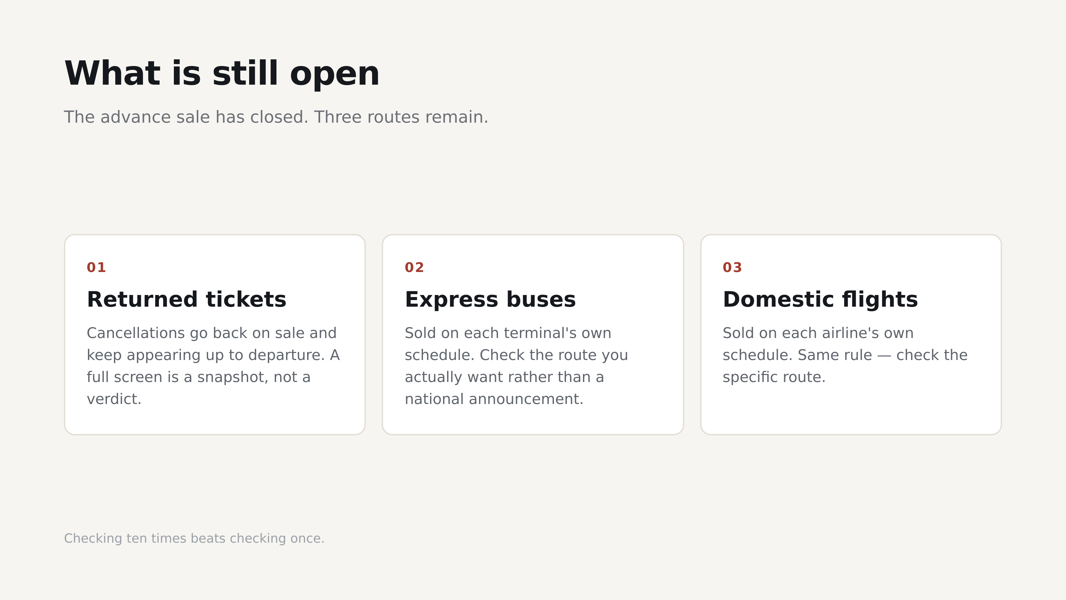Select the Domestic flights title text
This screenshot has width=1066, height=600.
click(820, 299)
